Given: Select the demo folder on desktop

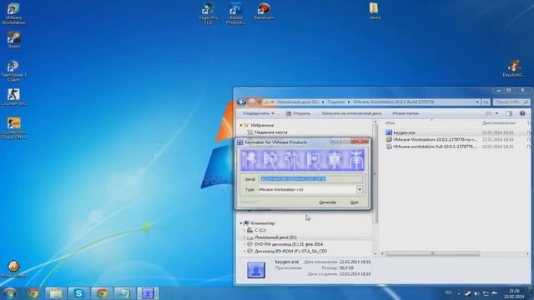Looking at the screenshot, I should (x=375, y=11).
